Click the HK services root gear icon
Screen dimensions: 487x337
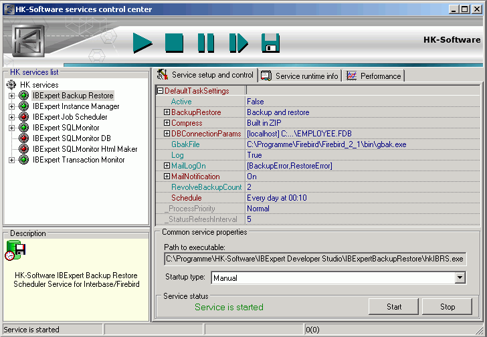pyautogui.click(x=11, y=84)
